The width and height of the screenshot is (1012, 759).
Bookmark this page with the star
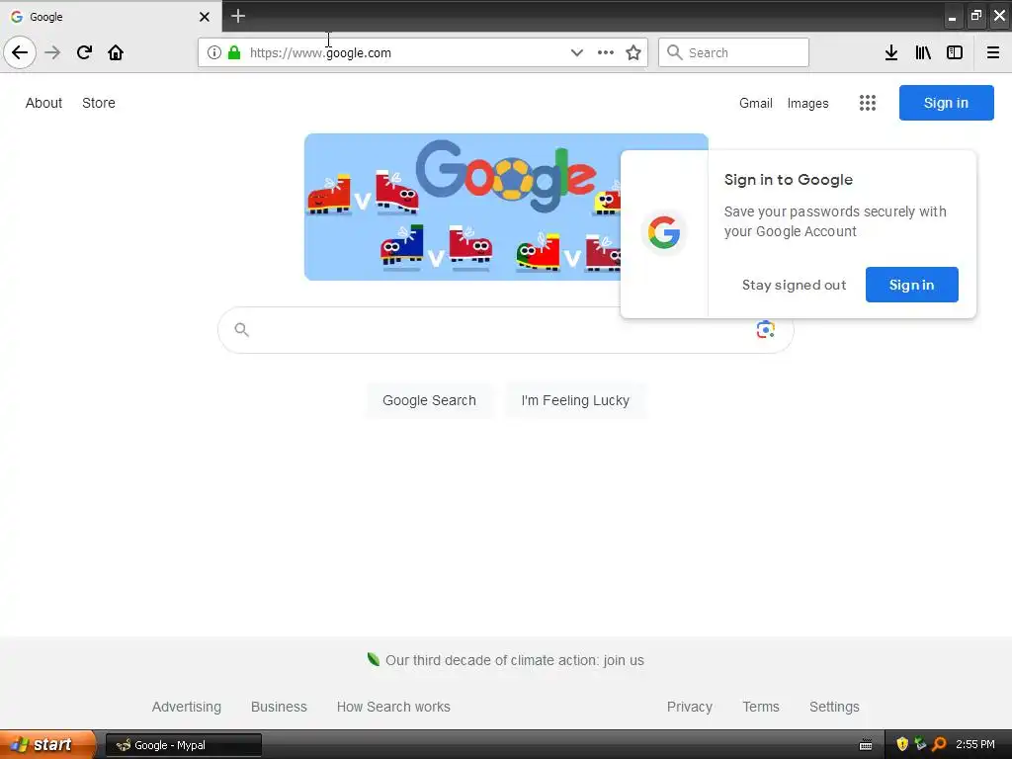pos(633,52)
